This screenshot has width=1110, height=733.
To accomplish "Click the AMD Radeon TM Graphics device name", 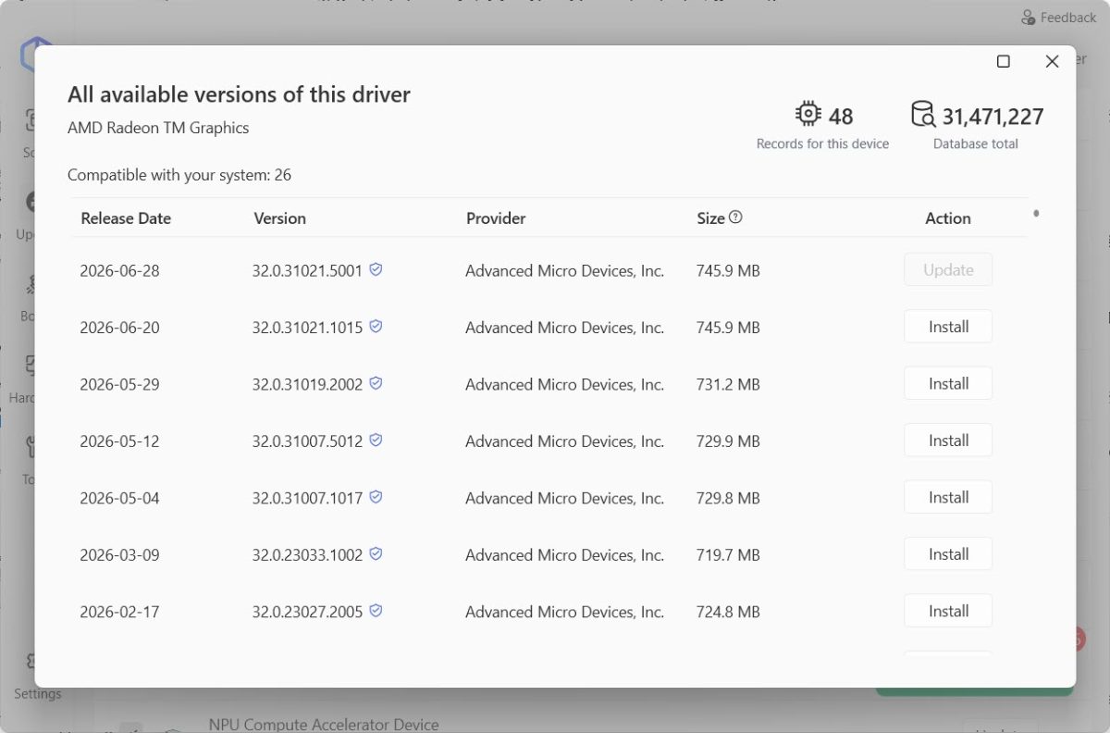I will pos(158,128).
